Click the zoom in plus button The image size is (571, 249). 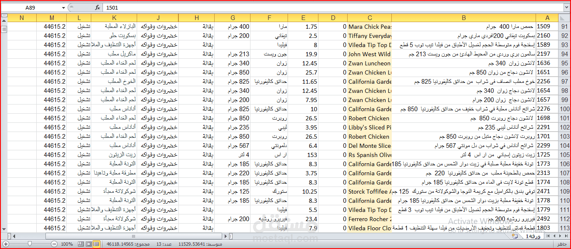(x=6, y=244)
